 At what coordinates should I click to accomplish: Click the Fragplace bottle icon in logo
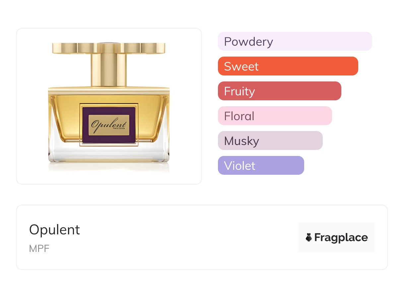click(x=309, y=237)
